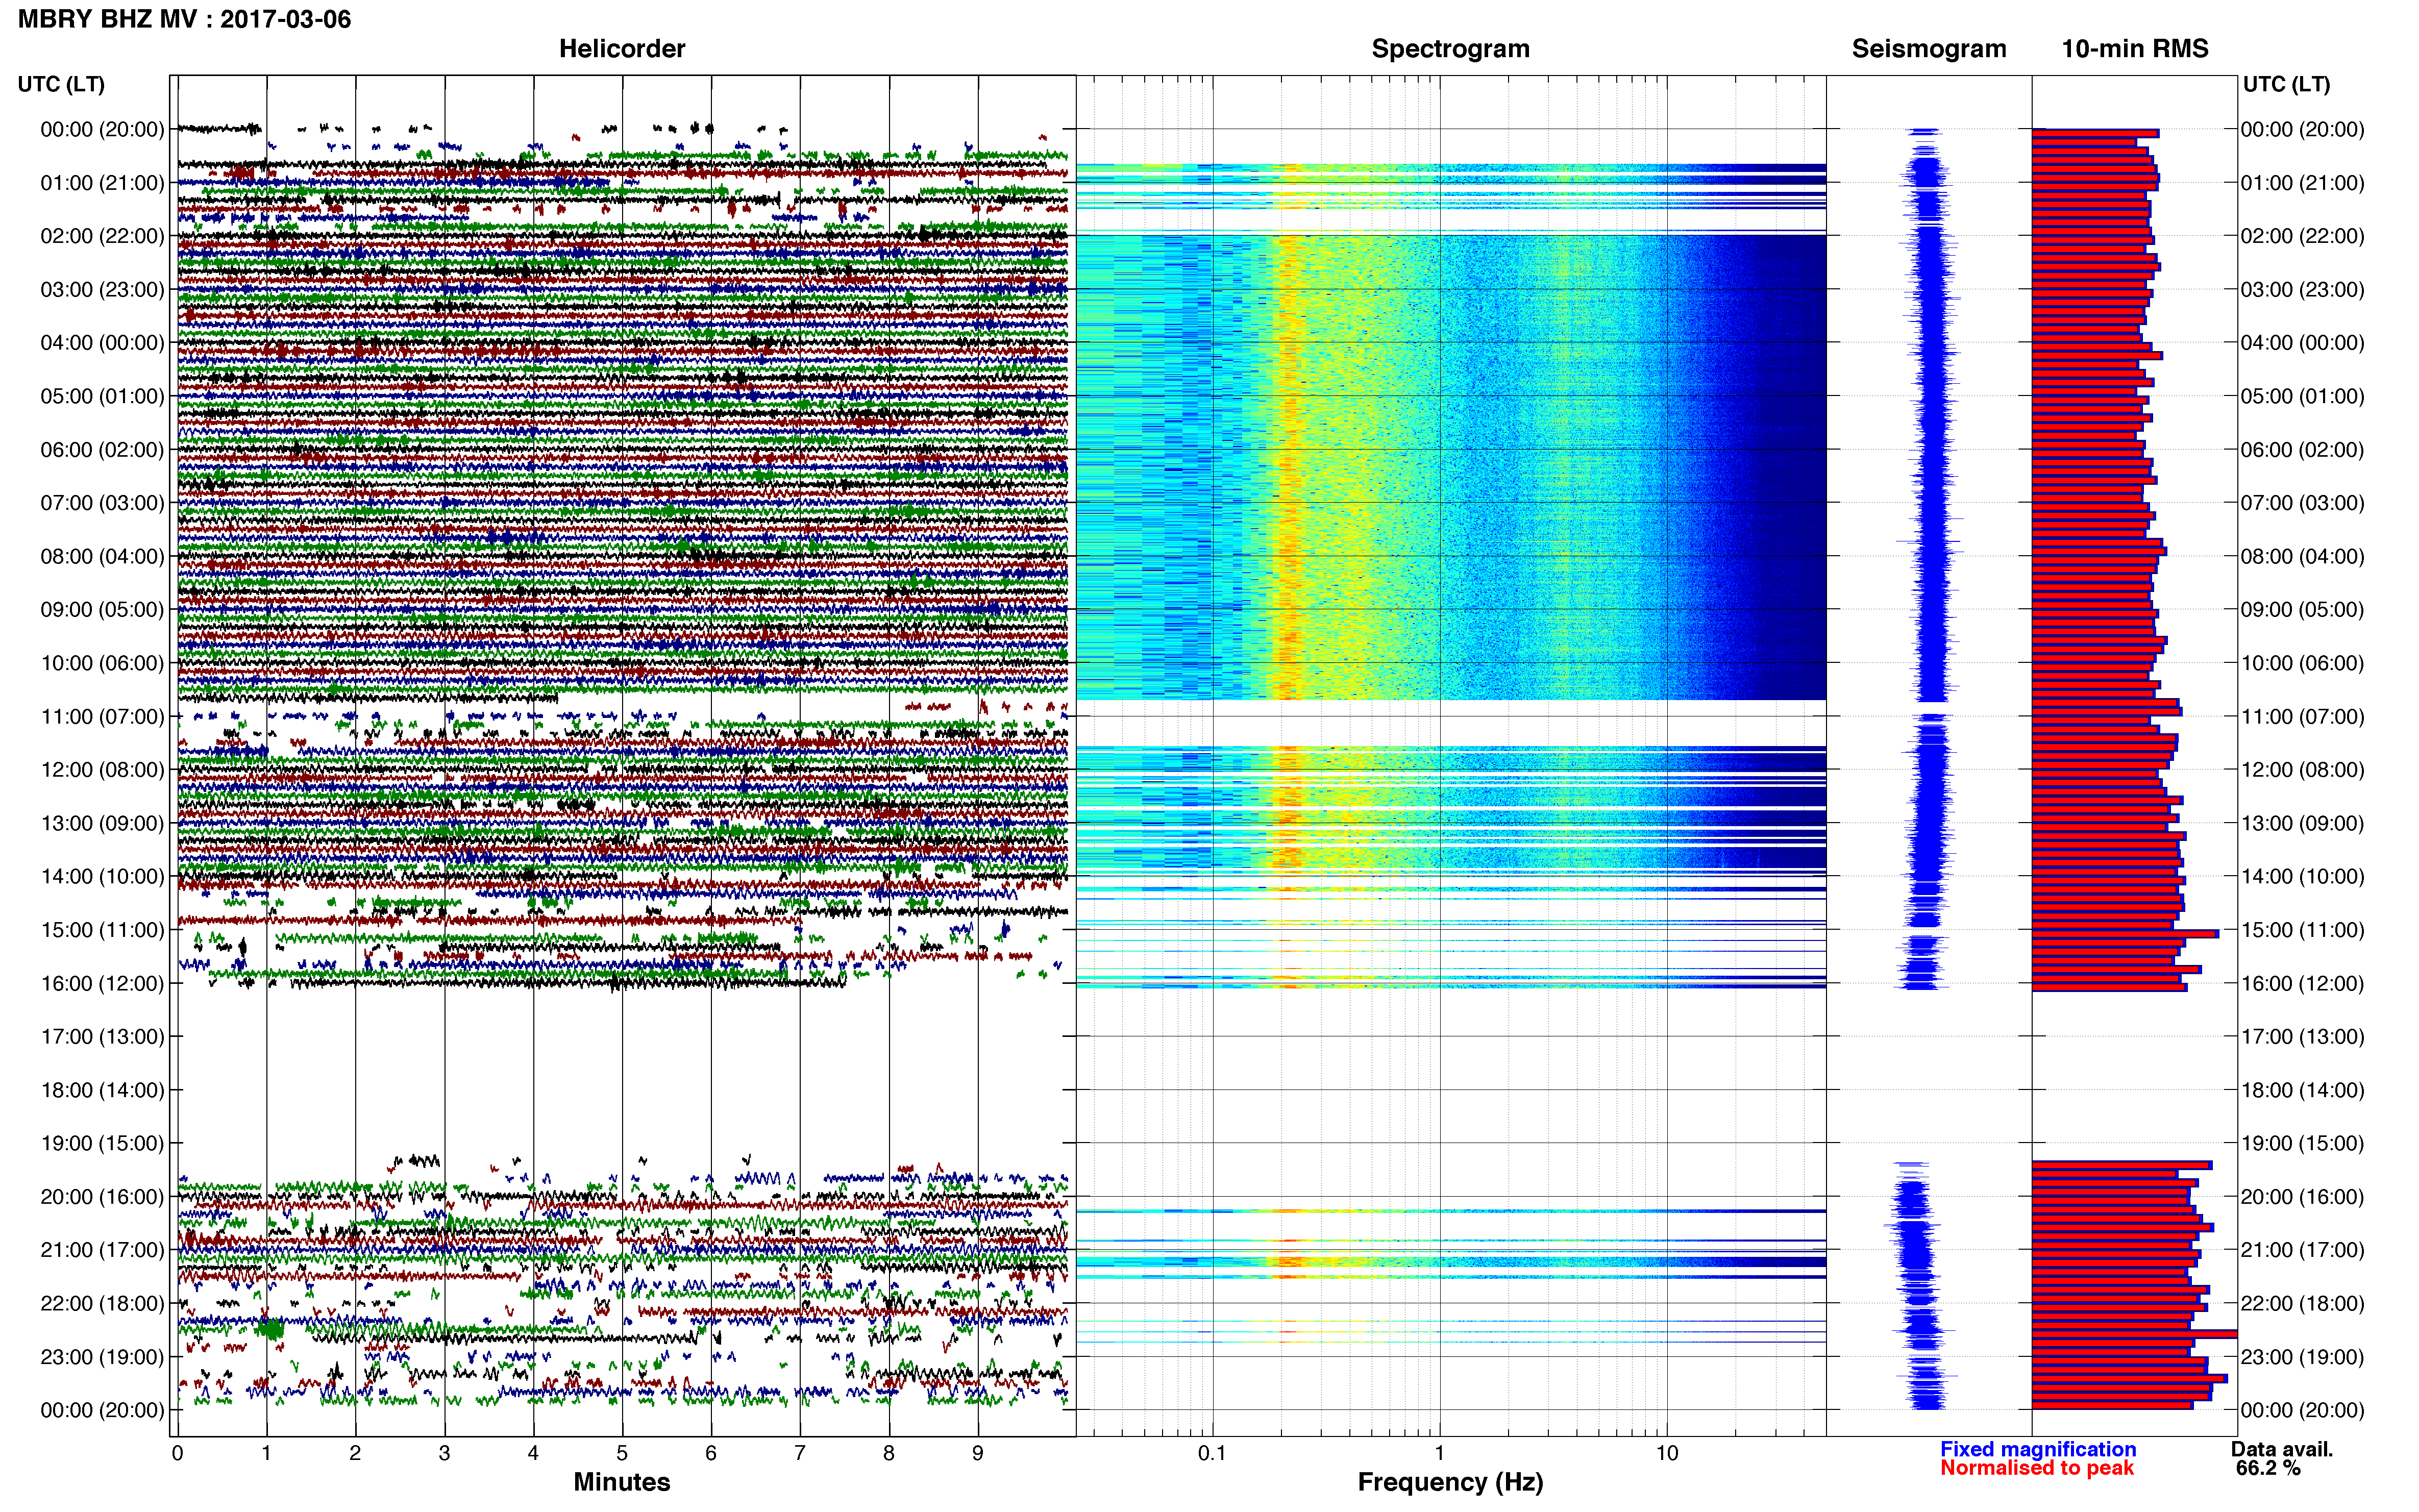Click the "10-min RMS" panel heading
The height and width of the screenshot is (1512, 2419).
pos(2135,49)
